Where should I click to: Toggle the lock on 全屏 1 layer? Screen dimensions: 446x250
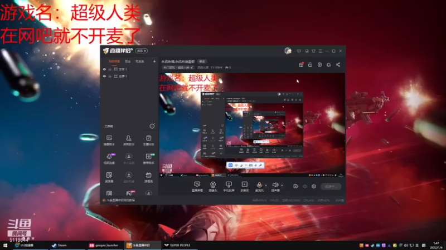point(110,76)
